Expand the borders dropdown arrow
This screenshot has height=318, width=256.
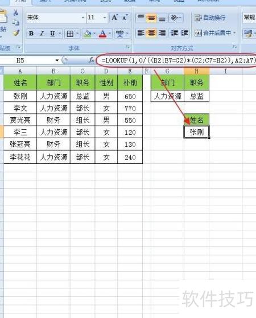point(77,34)
